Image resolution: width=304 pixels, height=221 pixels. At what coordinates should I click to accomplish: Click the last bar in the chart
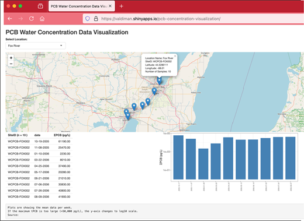[291, 158]
